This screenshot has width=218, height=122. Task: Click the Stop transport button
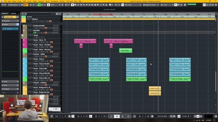coord(117,116)
